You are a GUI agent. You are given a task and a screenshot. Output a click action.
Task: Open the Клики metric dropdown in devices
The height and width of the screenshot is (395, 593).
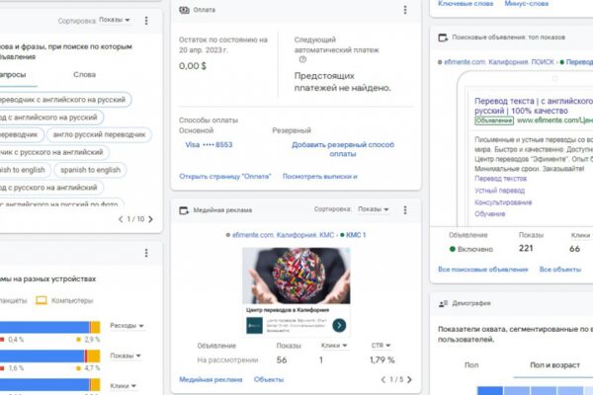point(123,386)
